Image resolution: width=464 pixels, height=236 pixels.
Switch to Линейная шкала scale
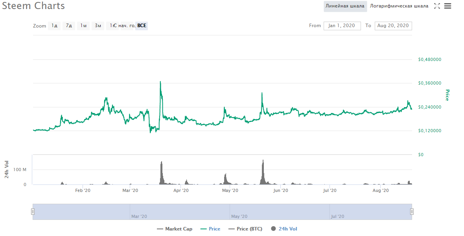tap(345, 6)
